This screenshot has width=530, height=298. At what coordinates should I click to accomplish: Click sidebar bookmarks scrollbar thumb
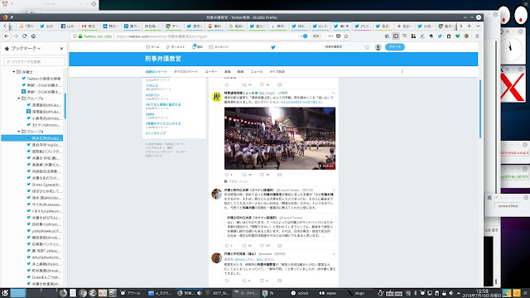pos(65,106)
